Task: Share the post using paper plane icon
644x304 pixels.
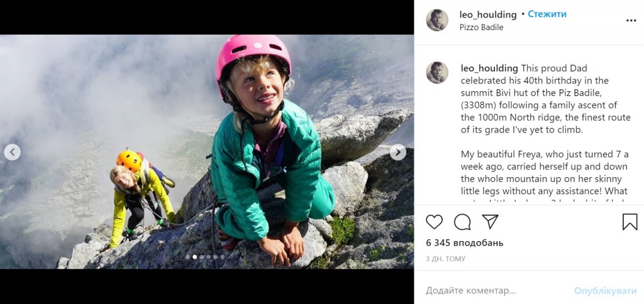Action: 490,222
